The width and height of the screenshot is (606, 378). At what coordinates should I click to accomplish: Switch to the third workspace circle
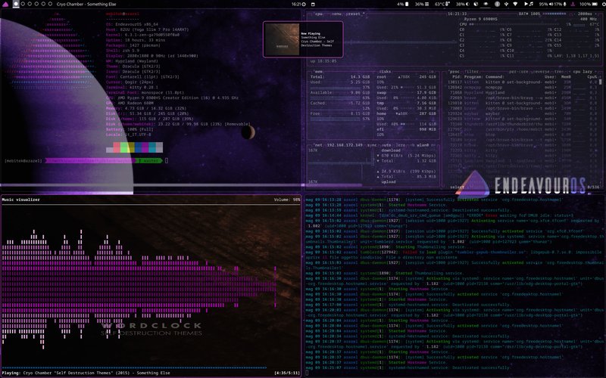(30, 4)
